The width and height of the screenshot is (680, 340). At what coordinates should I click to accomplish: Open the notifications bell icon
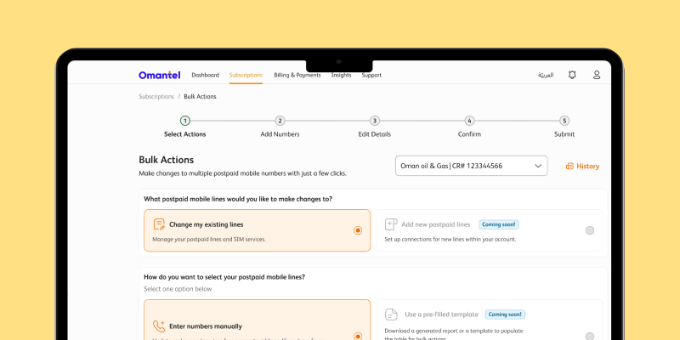point(572,75)
